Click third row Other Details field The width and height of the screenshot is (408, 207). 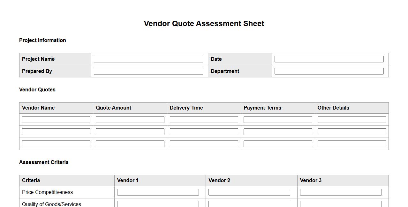coord(351,144)
